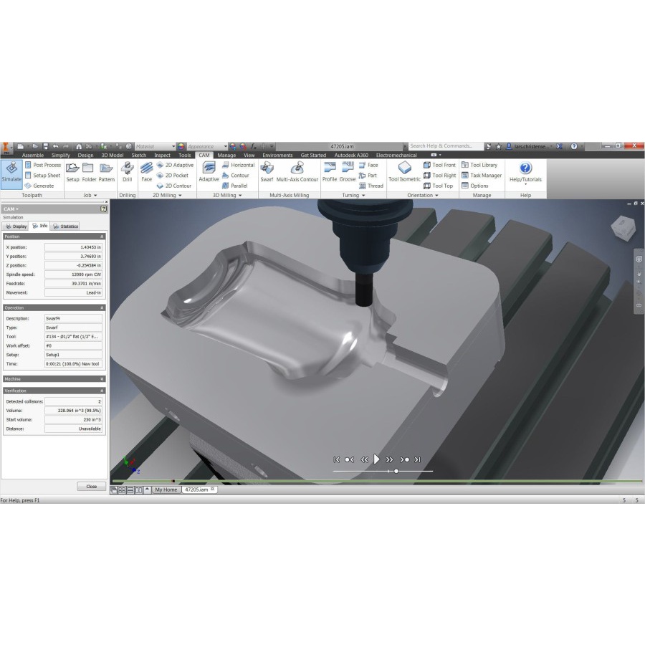The width and height of the screenshot is (645, 645).
Task: Click the Search Help & Commands field
Action: pos(444,146)
